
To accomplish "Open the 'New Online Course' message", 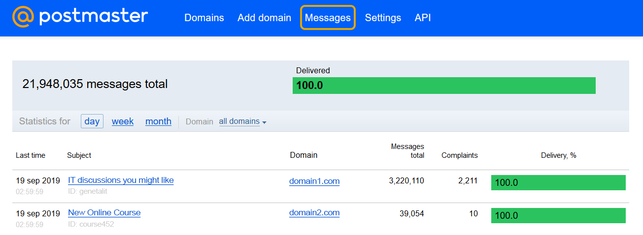I will coord(104,213).
